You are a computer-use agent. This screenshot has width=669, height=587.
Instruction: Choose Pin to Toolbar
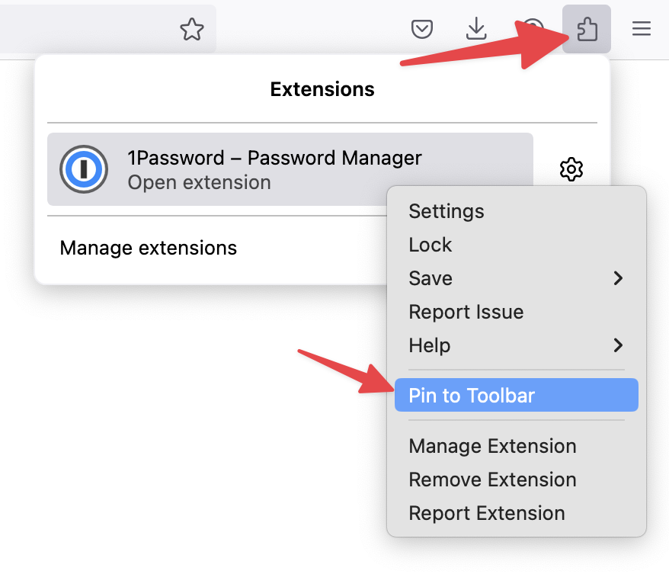point(472,396)
